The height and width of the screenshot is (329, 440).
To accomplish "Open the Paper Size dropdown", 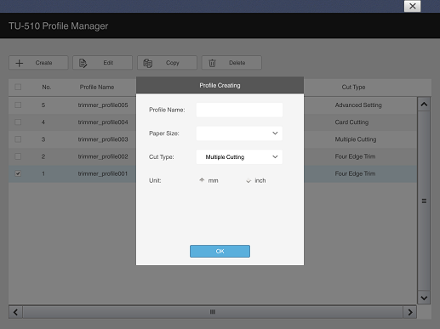I will coord(239,133).
